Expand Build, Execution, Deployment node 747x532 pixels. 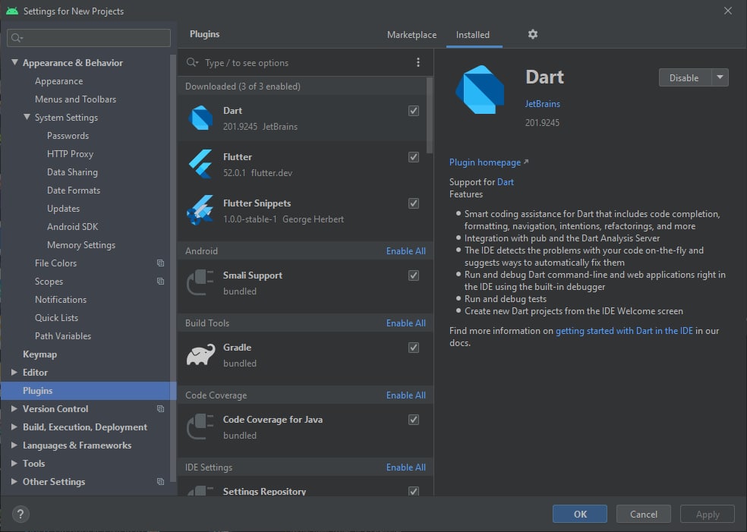pyautogui.click(x=14, y=427)
